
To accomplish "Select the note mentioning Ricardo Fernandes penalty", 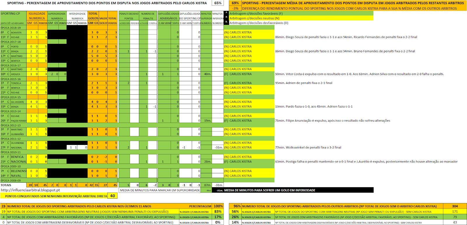I will [x=346, y=37].
